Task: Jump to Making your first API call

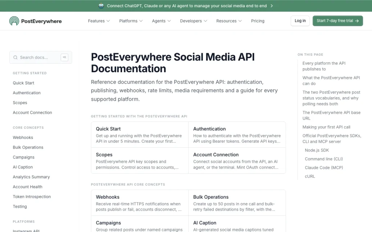Action: 326,127
